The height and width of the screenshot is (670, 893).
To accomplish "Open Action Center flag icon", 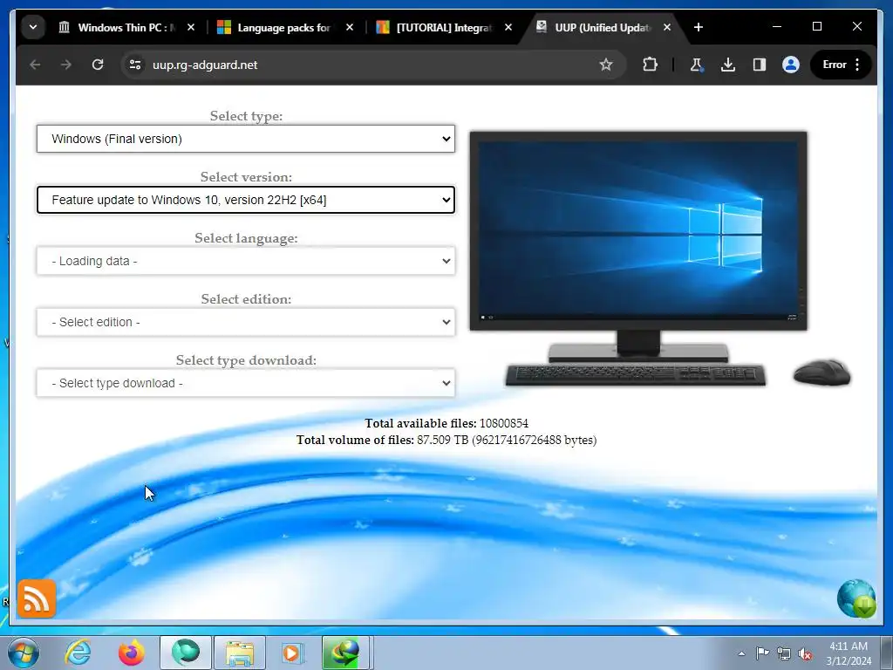I will [x=762, y=653].
